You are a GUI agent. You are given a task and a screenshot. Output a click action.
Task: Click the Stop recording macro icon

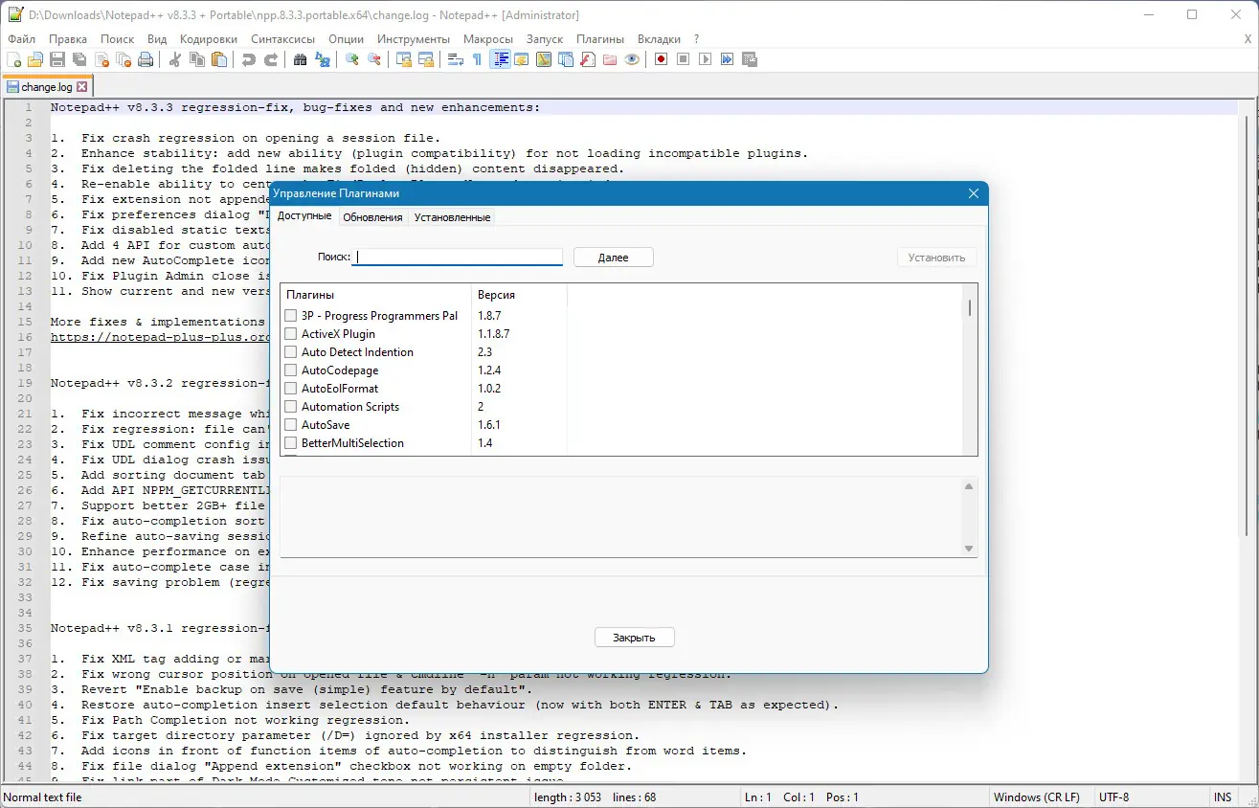coord(684,59)
